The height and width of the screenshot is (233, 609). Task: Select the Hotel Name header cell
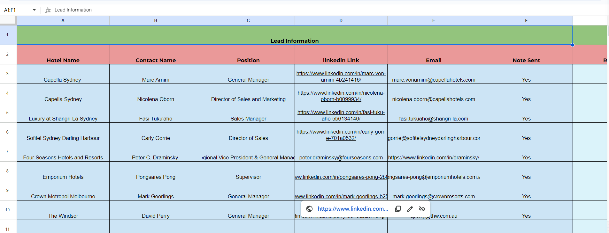pos(63,55)
